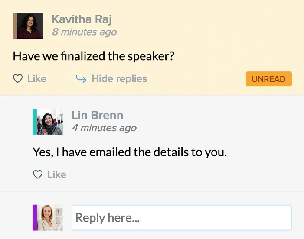Click the purple color bar beside reply avatar
This screenshot has width=304, height=239.
tap(34, 217)
